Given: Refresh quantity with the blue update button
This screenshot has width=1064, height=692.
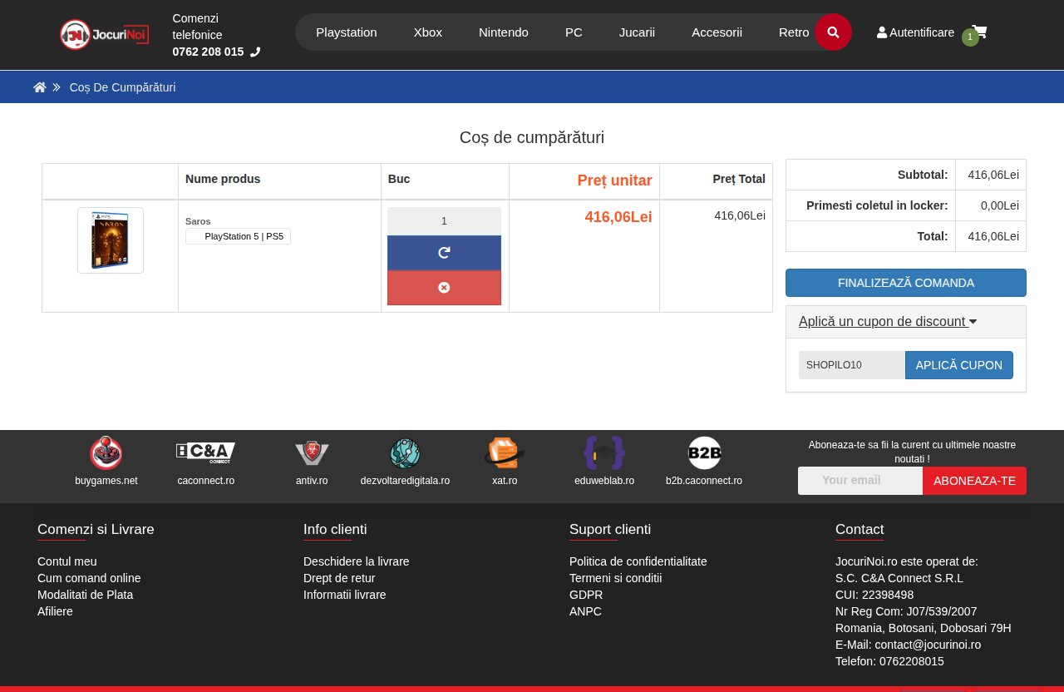Looking at the screenshot, I should tap(444, 253).
